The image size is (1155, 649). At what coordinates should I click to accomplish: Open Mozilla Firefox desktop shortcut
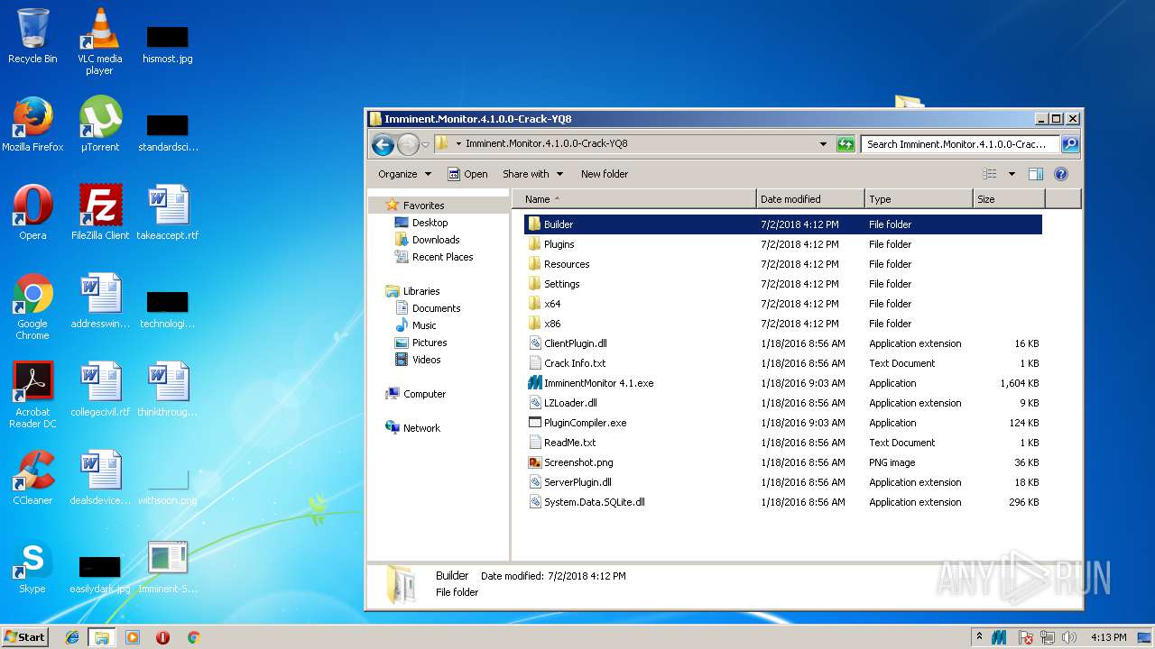[x=32, y=124]
